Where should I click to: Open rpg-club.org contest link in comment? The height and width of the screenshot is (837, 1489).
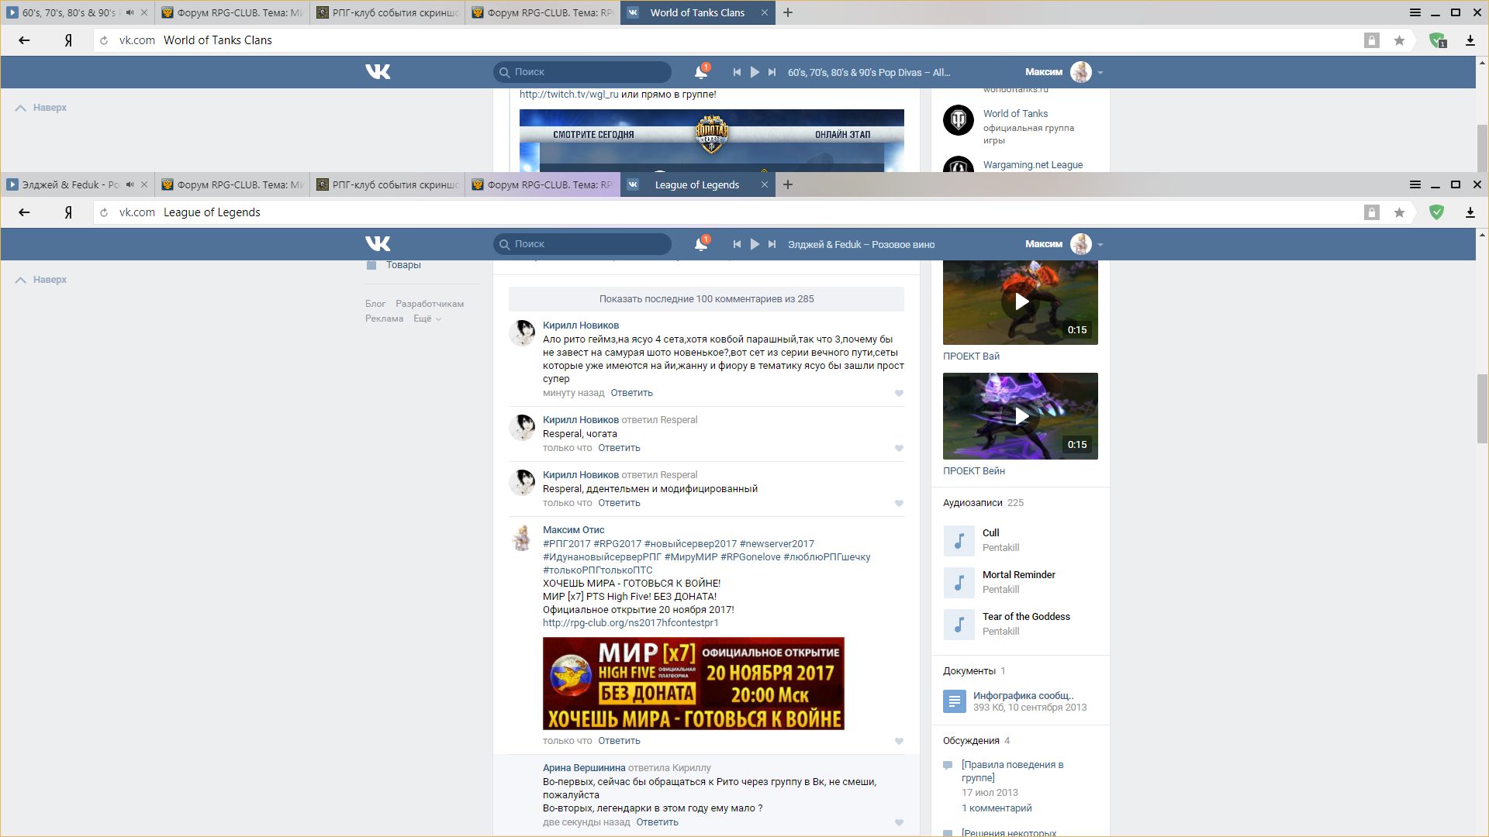point(630,623)
